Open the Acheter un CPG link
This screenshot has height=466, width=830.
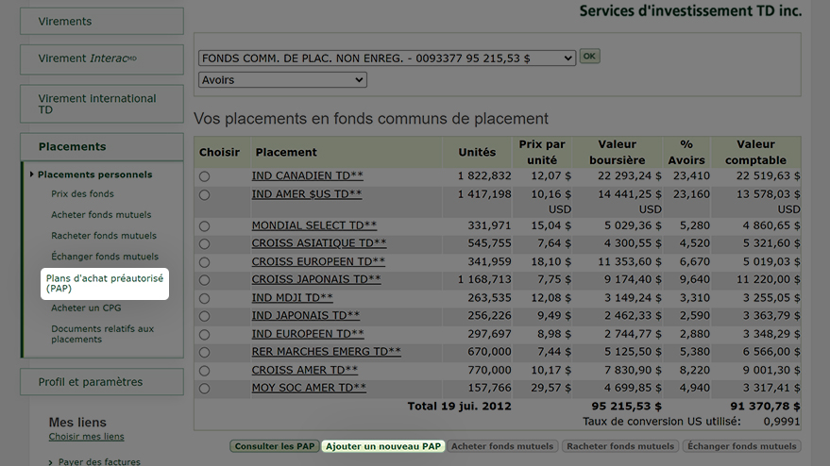pyautogui.click(x=86, y=308)
